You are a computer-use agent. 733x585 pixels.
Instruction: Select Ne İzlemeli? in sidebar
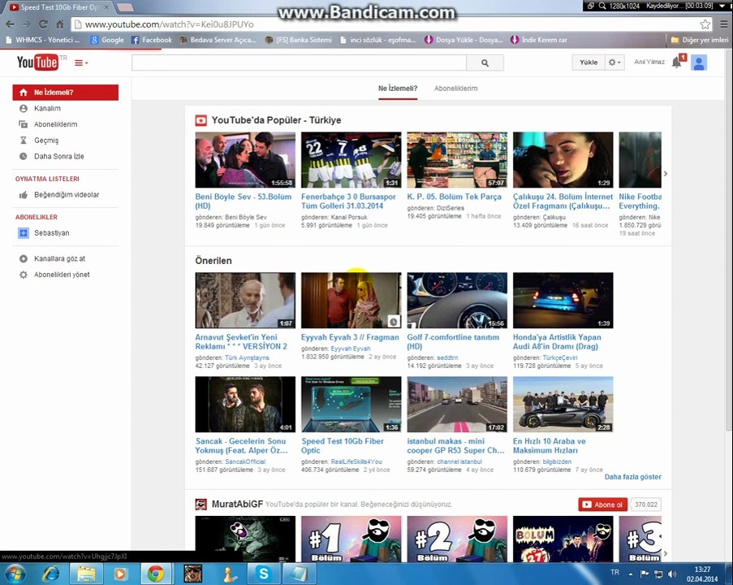pos(66,92)
